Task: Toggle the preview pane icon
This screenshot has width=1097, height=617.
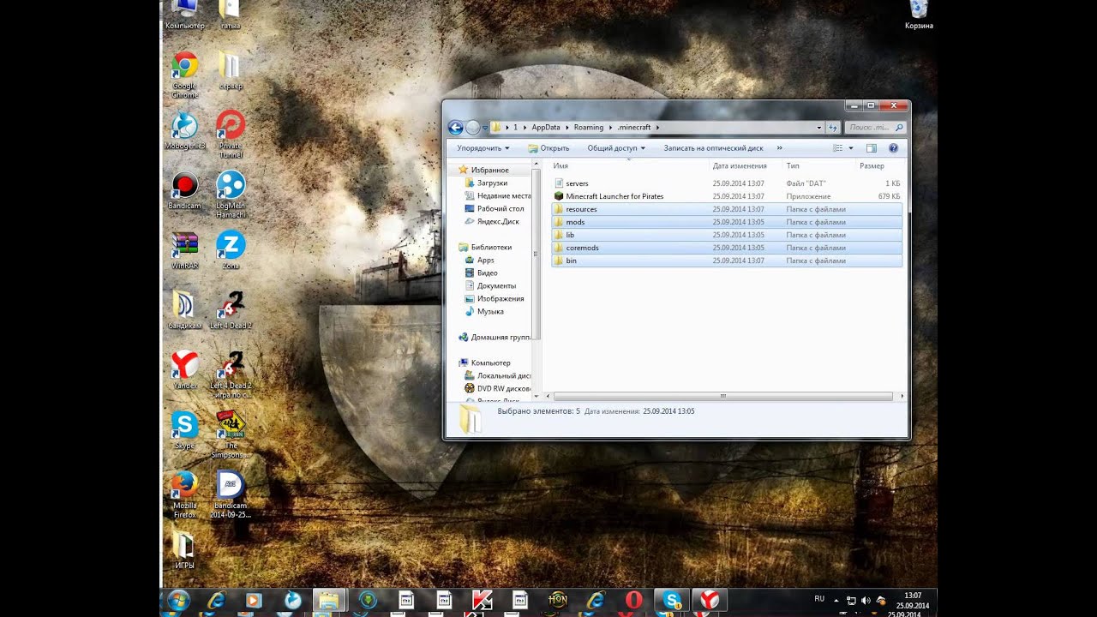Action: click(872, 148)
